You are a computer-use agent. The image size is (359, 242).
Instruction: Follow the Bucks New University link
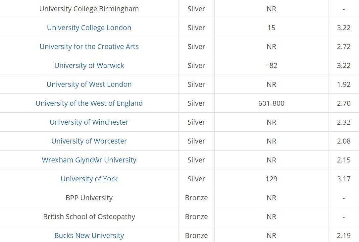click(89, 236)
